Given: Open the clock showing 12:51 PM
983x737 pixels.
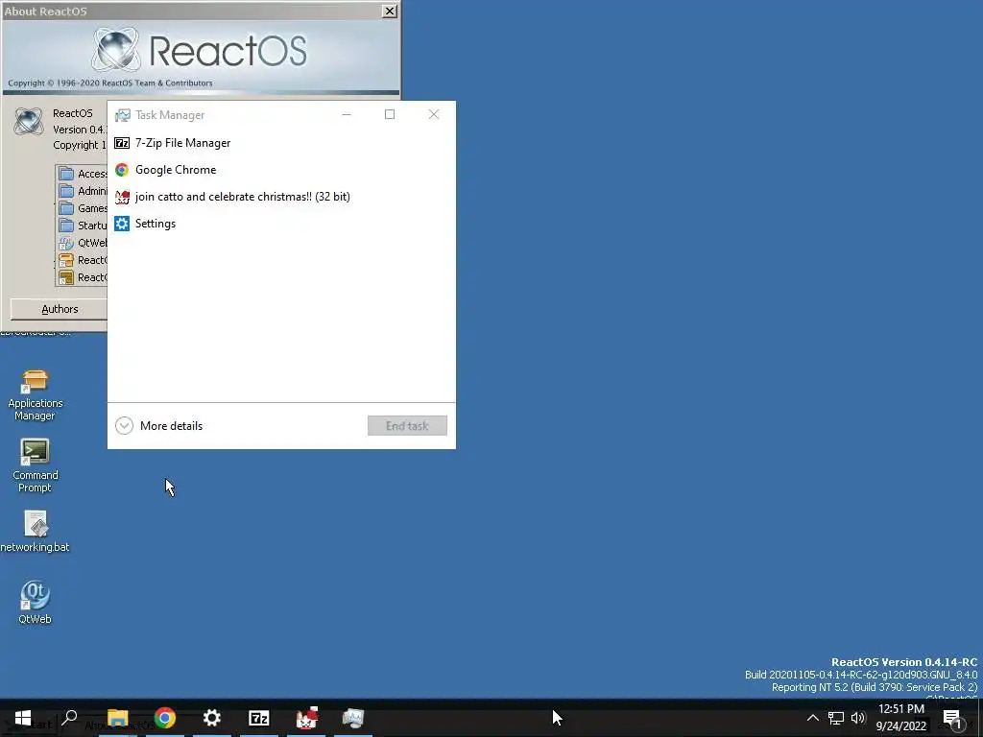Looking at the screenshot, I should point(900,718).
